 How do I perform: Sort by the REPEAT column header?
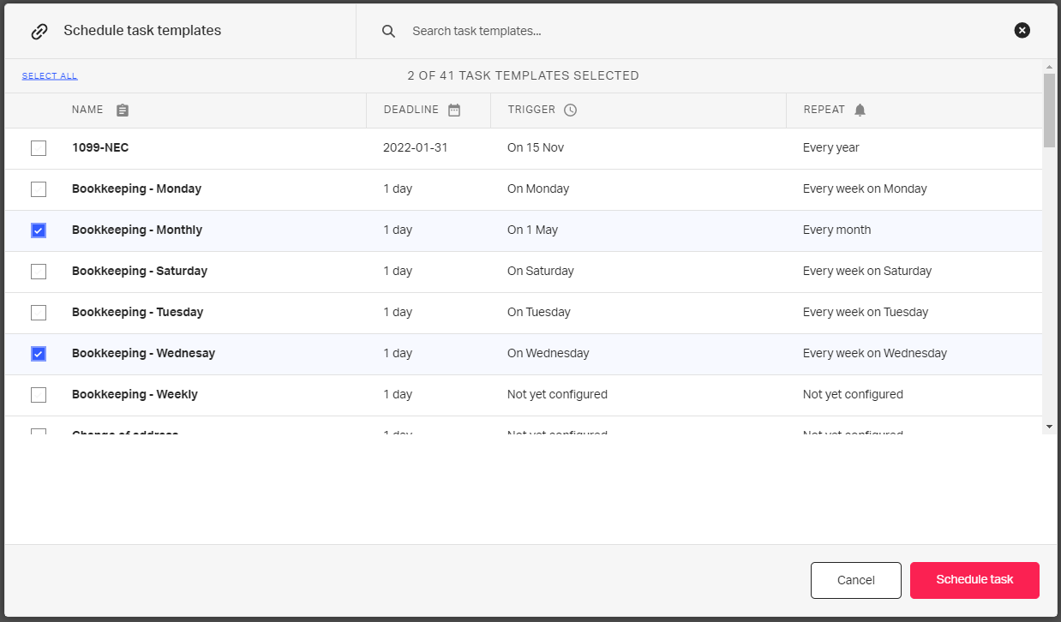(824, 110)
